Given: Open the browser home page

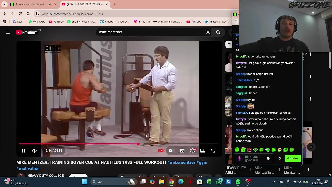Looking at the screenshot, I should pyautogui.click(x=28, y=14).
